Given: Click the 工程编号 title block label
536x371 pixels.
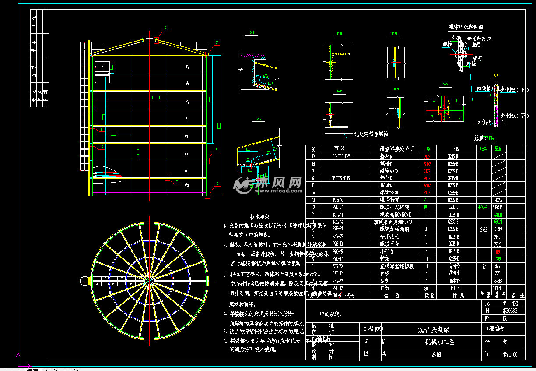Looking at the screenshot, I should tap(495, 328).
